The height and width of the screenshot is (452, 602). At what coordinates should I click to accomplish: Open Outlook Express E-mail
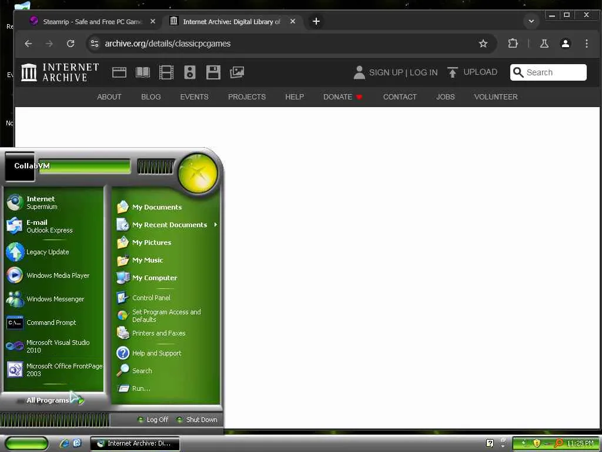pyautogui.click(x=53, y=226)
